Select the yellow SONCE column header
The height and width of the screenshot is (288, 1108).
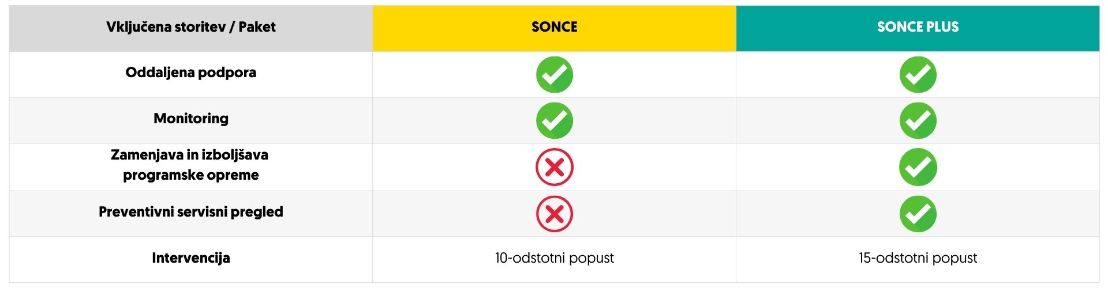554,28
